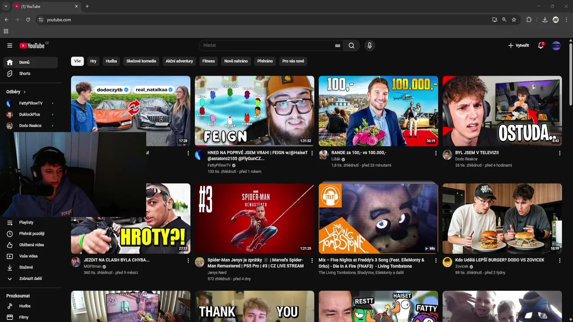The width and height of the screenshot is (573, 322).
Task: Open the OSTUDA video thumbnail
Action: click(502, 111)
